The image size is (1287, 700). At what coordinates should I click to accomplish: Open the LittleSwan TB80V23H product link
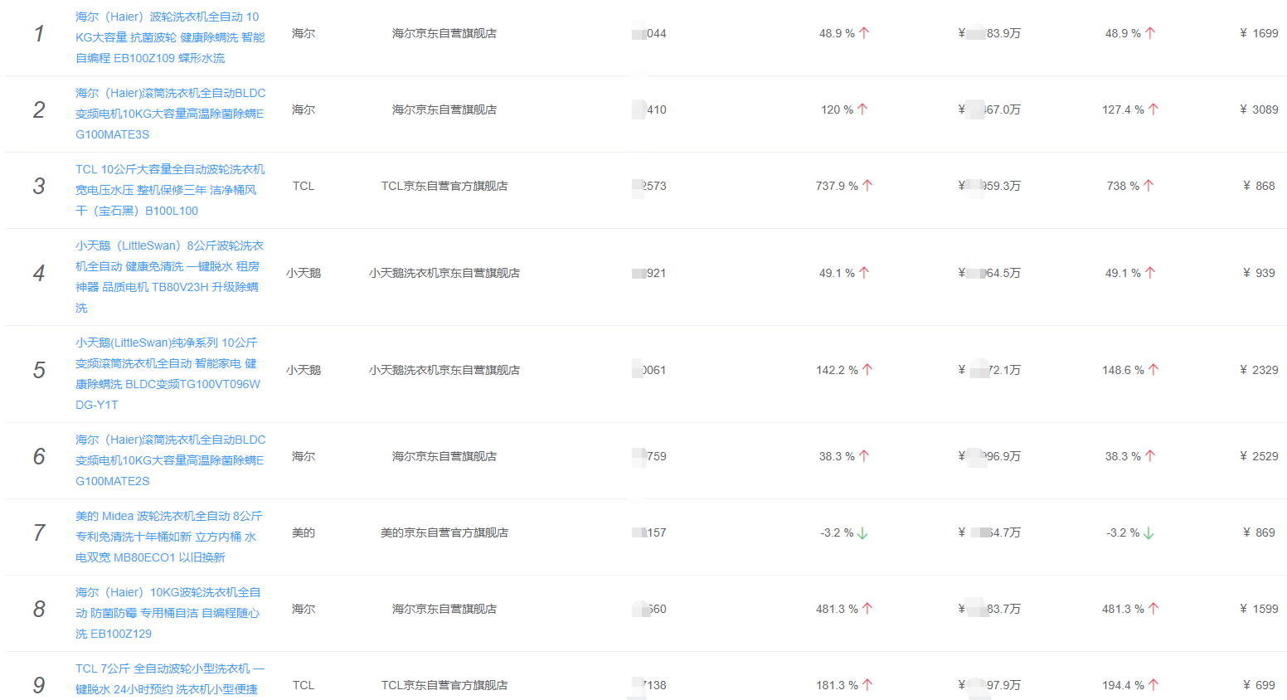click(x=169, y=276)
